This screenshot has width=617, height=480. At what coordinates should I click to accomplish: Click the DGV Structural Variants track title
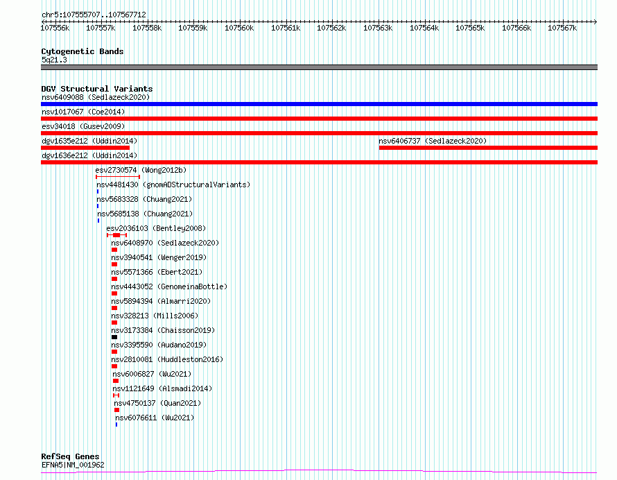click(97, 89)
